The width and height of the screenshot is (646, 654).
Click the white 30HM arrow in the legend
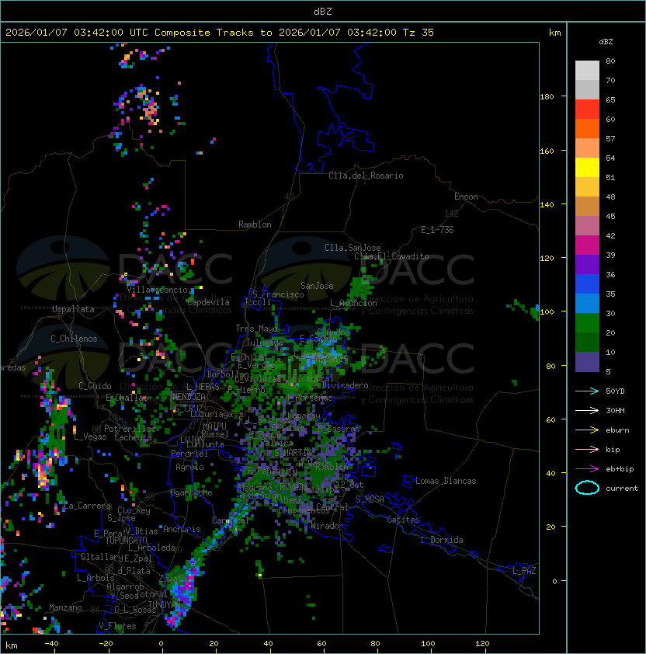[x=587, y=410]
